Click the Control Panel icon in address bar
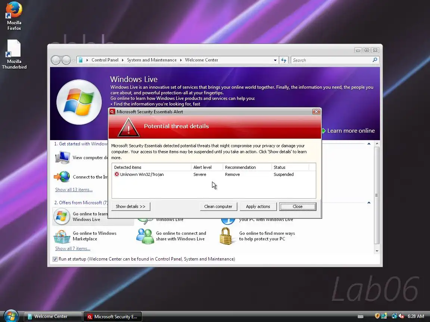Viewport: 430px width, 322px height. pyautogui.click(x=81, y=60)
